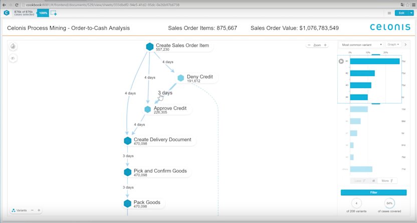Click the Edit button
This screenshot has width=417, height=223.
pyautogui.click(x=402, y=13)
